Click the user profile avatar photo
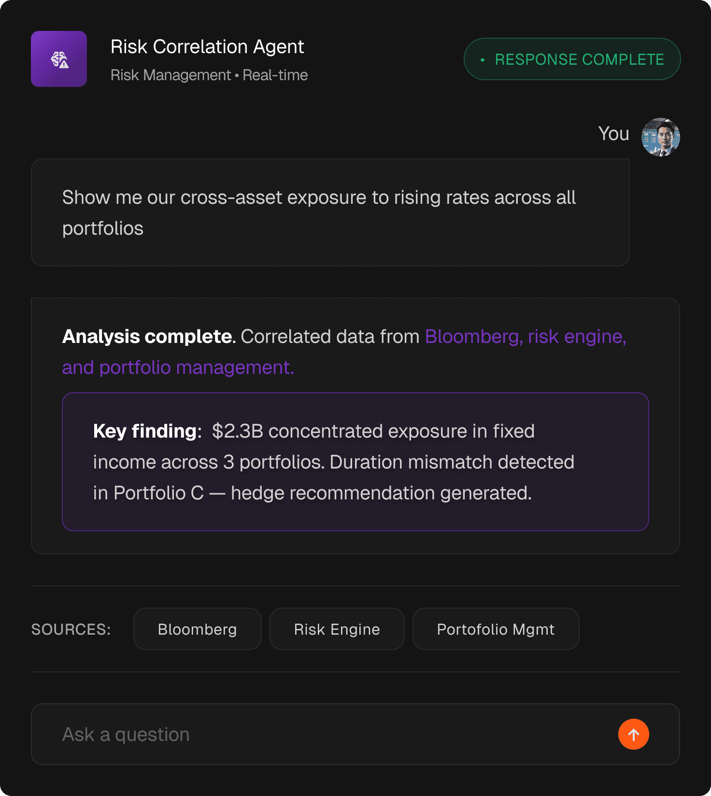This screenshot has height=796, width=711. tap(660, 137)
